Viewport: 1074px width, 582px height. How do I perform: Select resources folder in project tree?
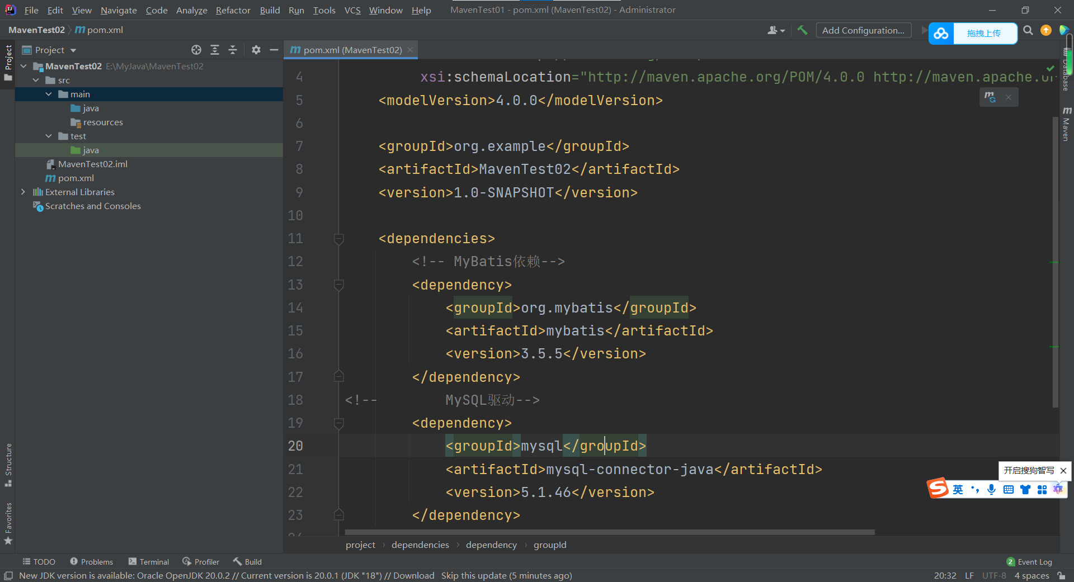(103, 122)
